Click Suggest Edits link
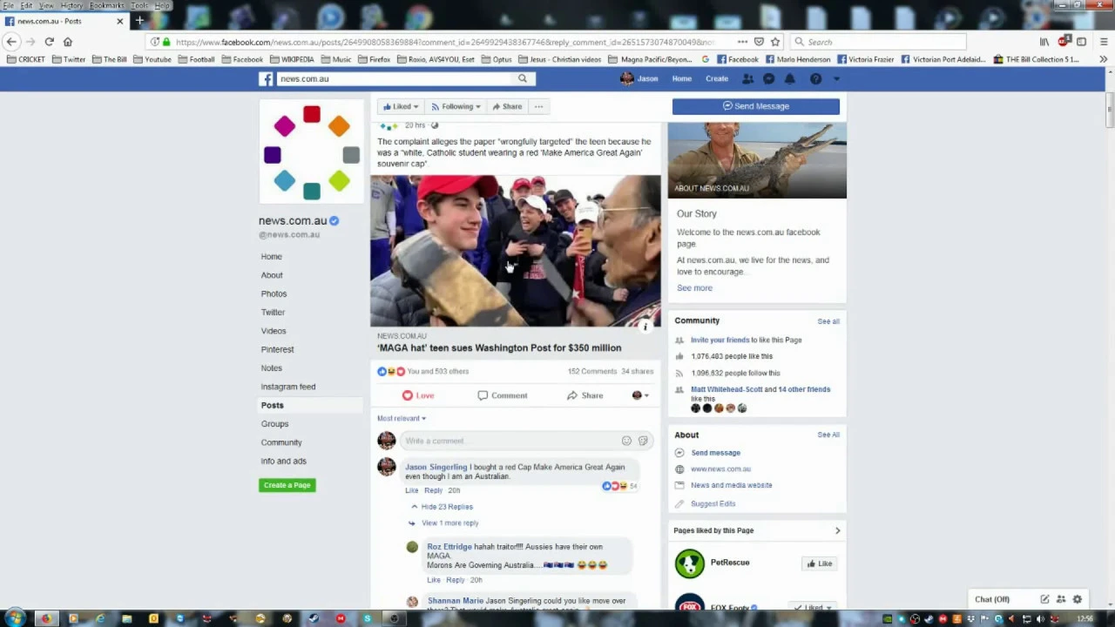 tap(713, 504)
